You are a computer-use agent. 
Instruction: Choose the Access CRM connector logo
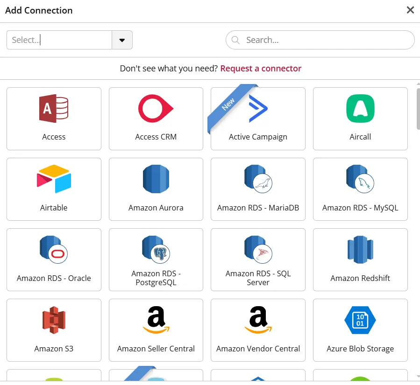[156, 108]
